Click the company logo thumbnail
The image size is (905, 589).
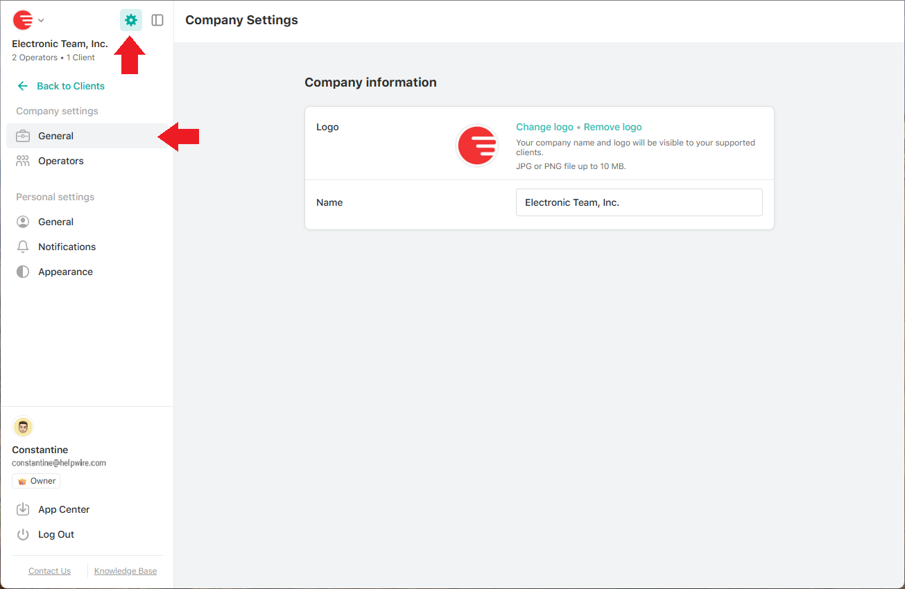[477, 146]
